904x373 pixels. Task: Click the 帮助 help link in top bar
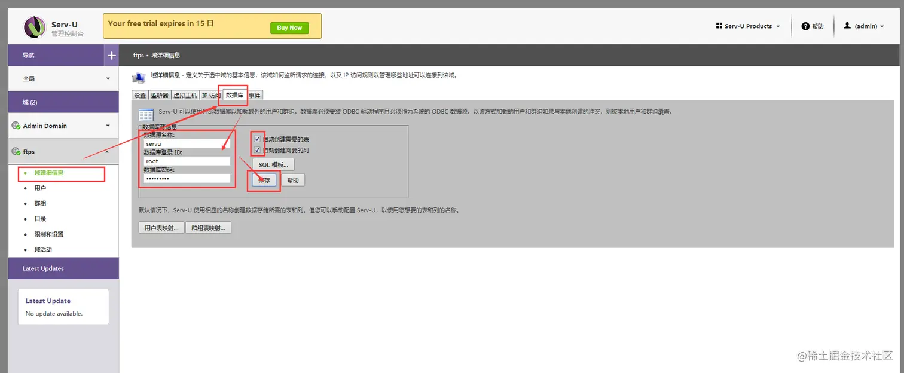coord(817,26)
